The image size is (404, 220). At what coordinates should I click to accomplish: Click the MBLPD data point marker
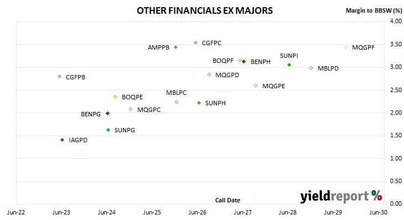311,68
